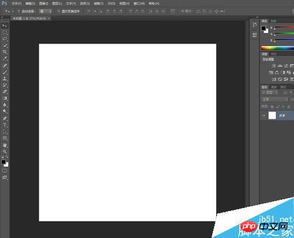Select the Pen tool
The image size is (294, 238).
tap(5, 118)
